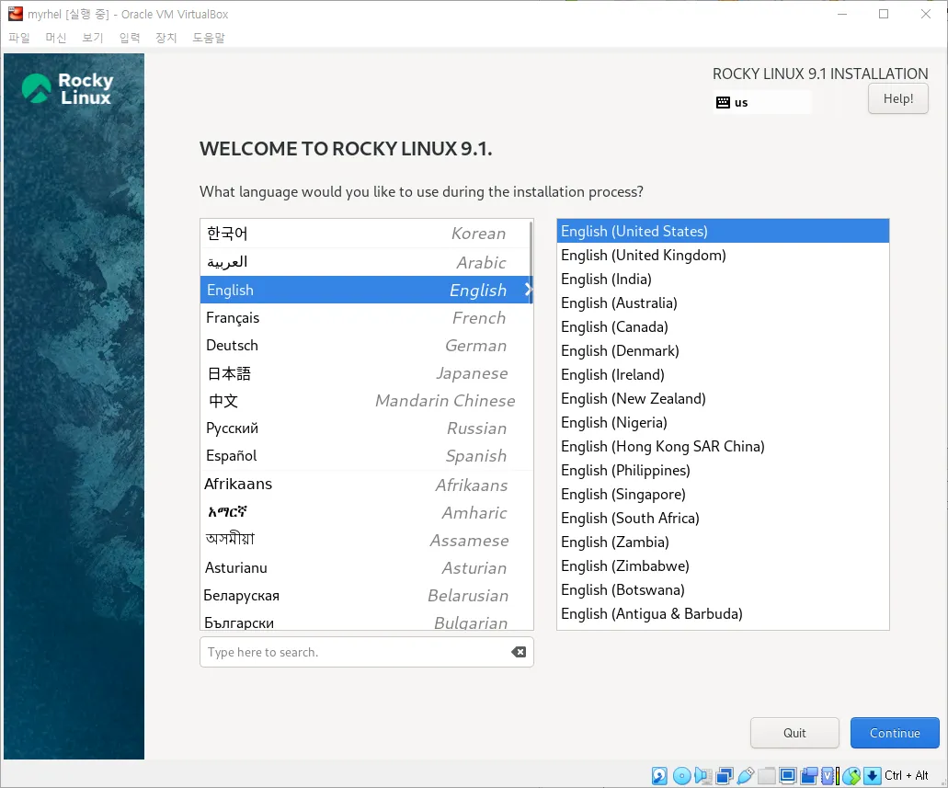
Task: Select Български Bulgarian language
Action: pos(366,621)
